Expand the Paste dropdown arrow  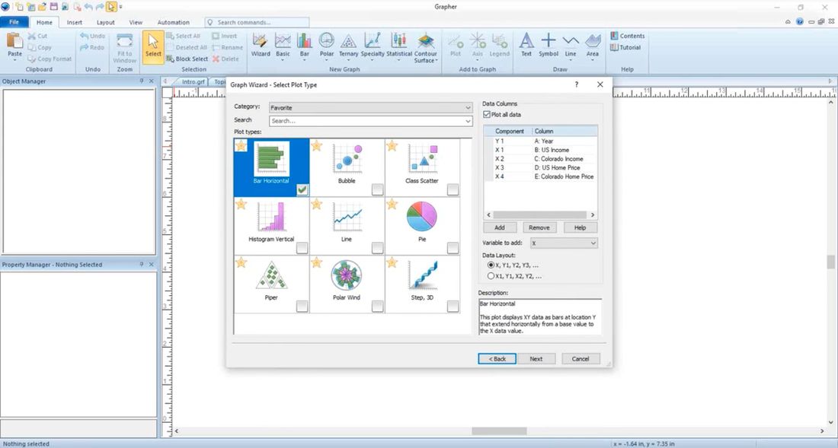pos(15,60)
